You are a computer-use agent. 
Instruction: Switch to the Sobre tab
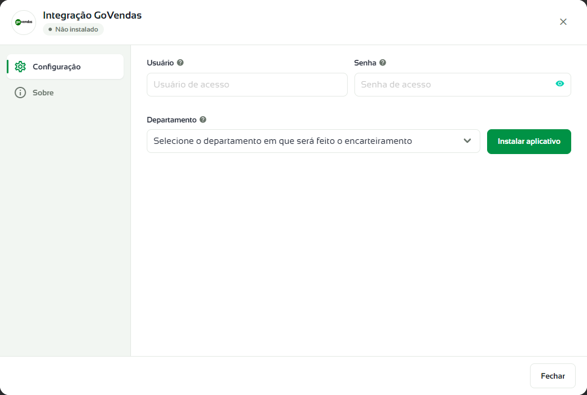coord(65,93)
